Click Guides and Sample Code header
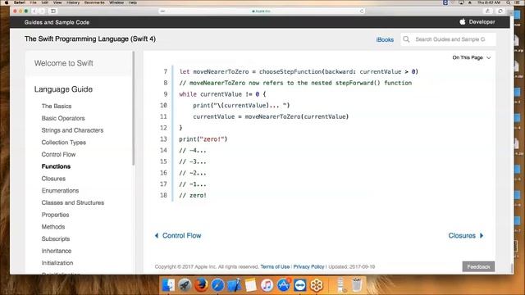 coord(57,22)
